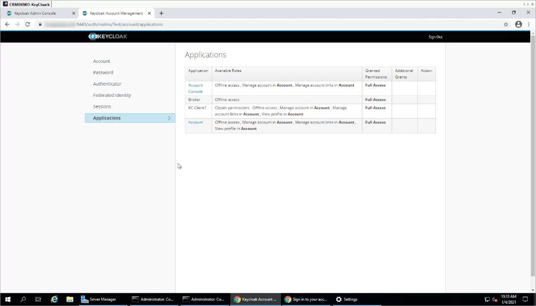536x306 pixels.
Task: Reload the page with refresh icon
Action: pyautogui.click(x=27, y=24)
